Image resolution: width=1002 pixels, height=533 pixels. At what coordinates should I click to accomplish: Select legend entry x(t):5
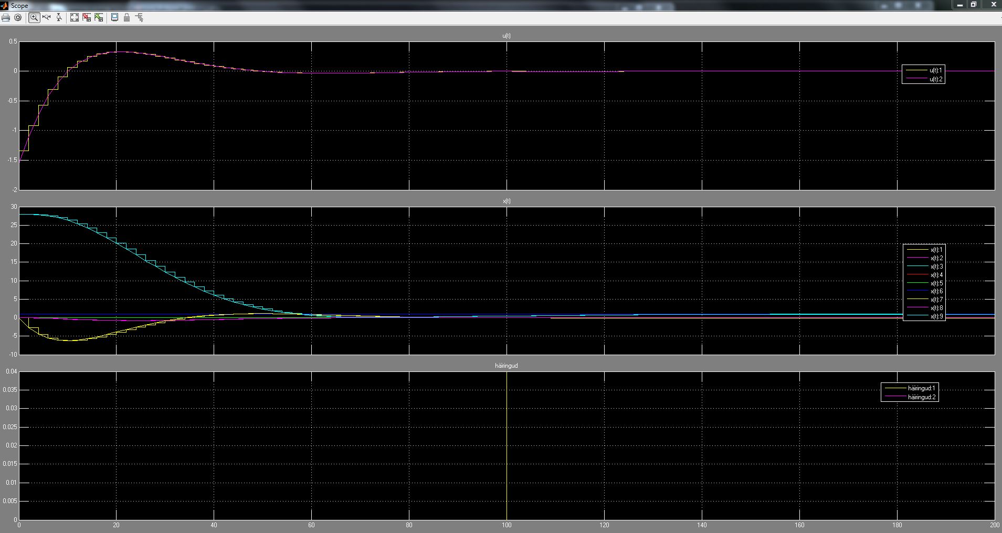pos(924,283)
